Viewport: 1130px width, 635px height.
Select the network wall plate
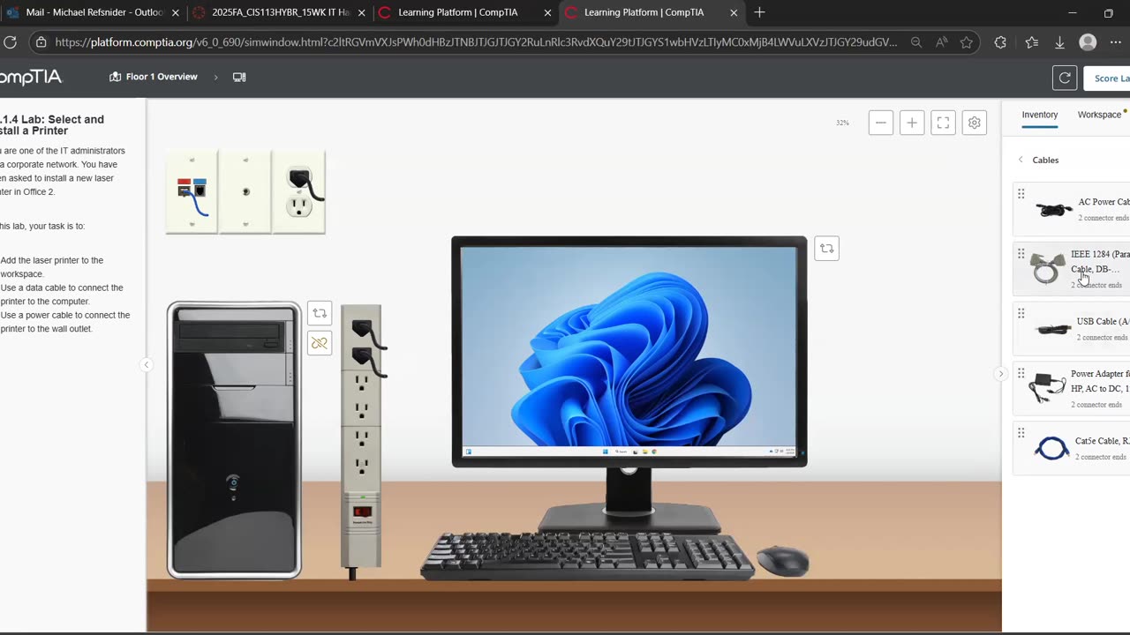192,192
